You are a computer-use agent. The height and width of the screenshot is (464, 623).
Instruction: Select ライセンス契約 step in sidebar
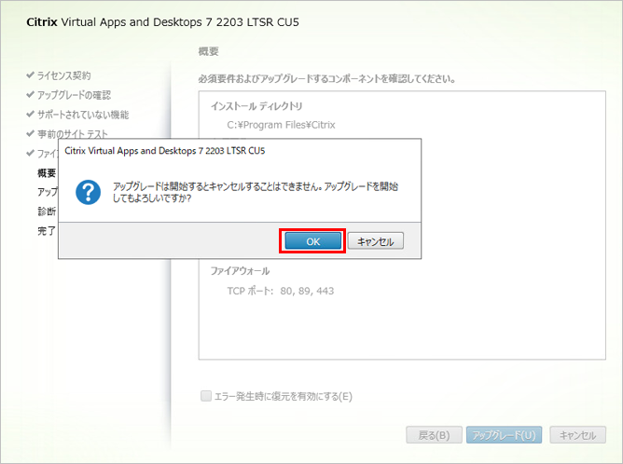(x=63, y=75)
